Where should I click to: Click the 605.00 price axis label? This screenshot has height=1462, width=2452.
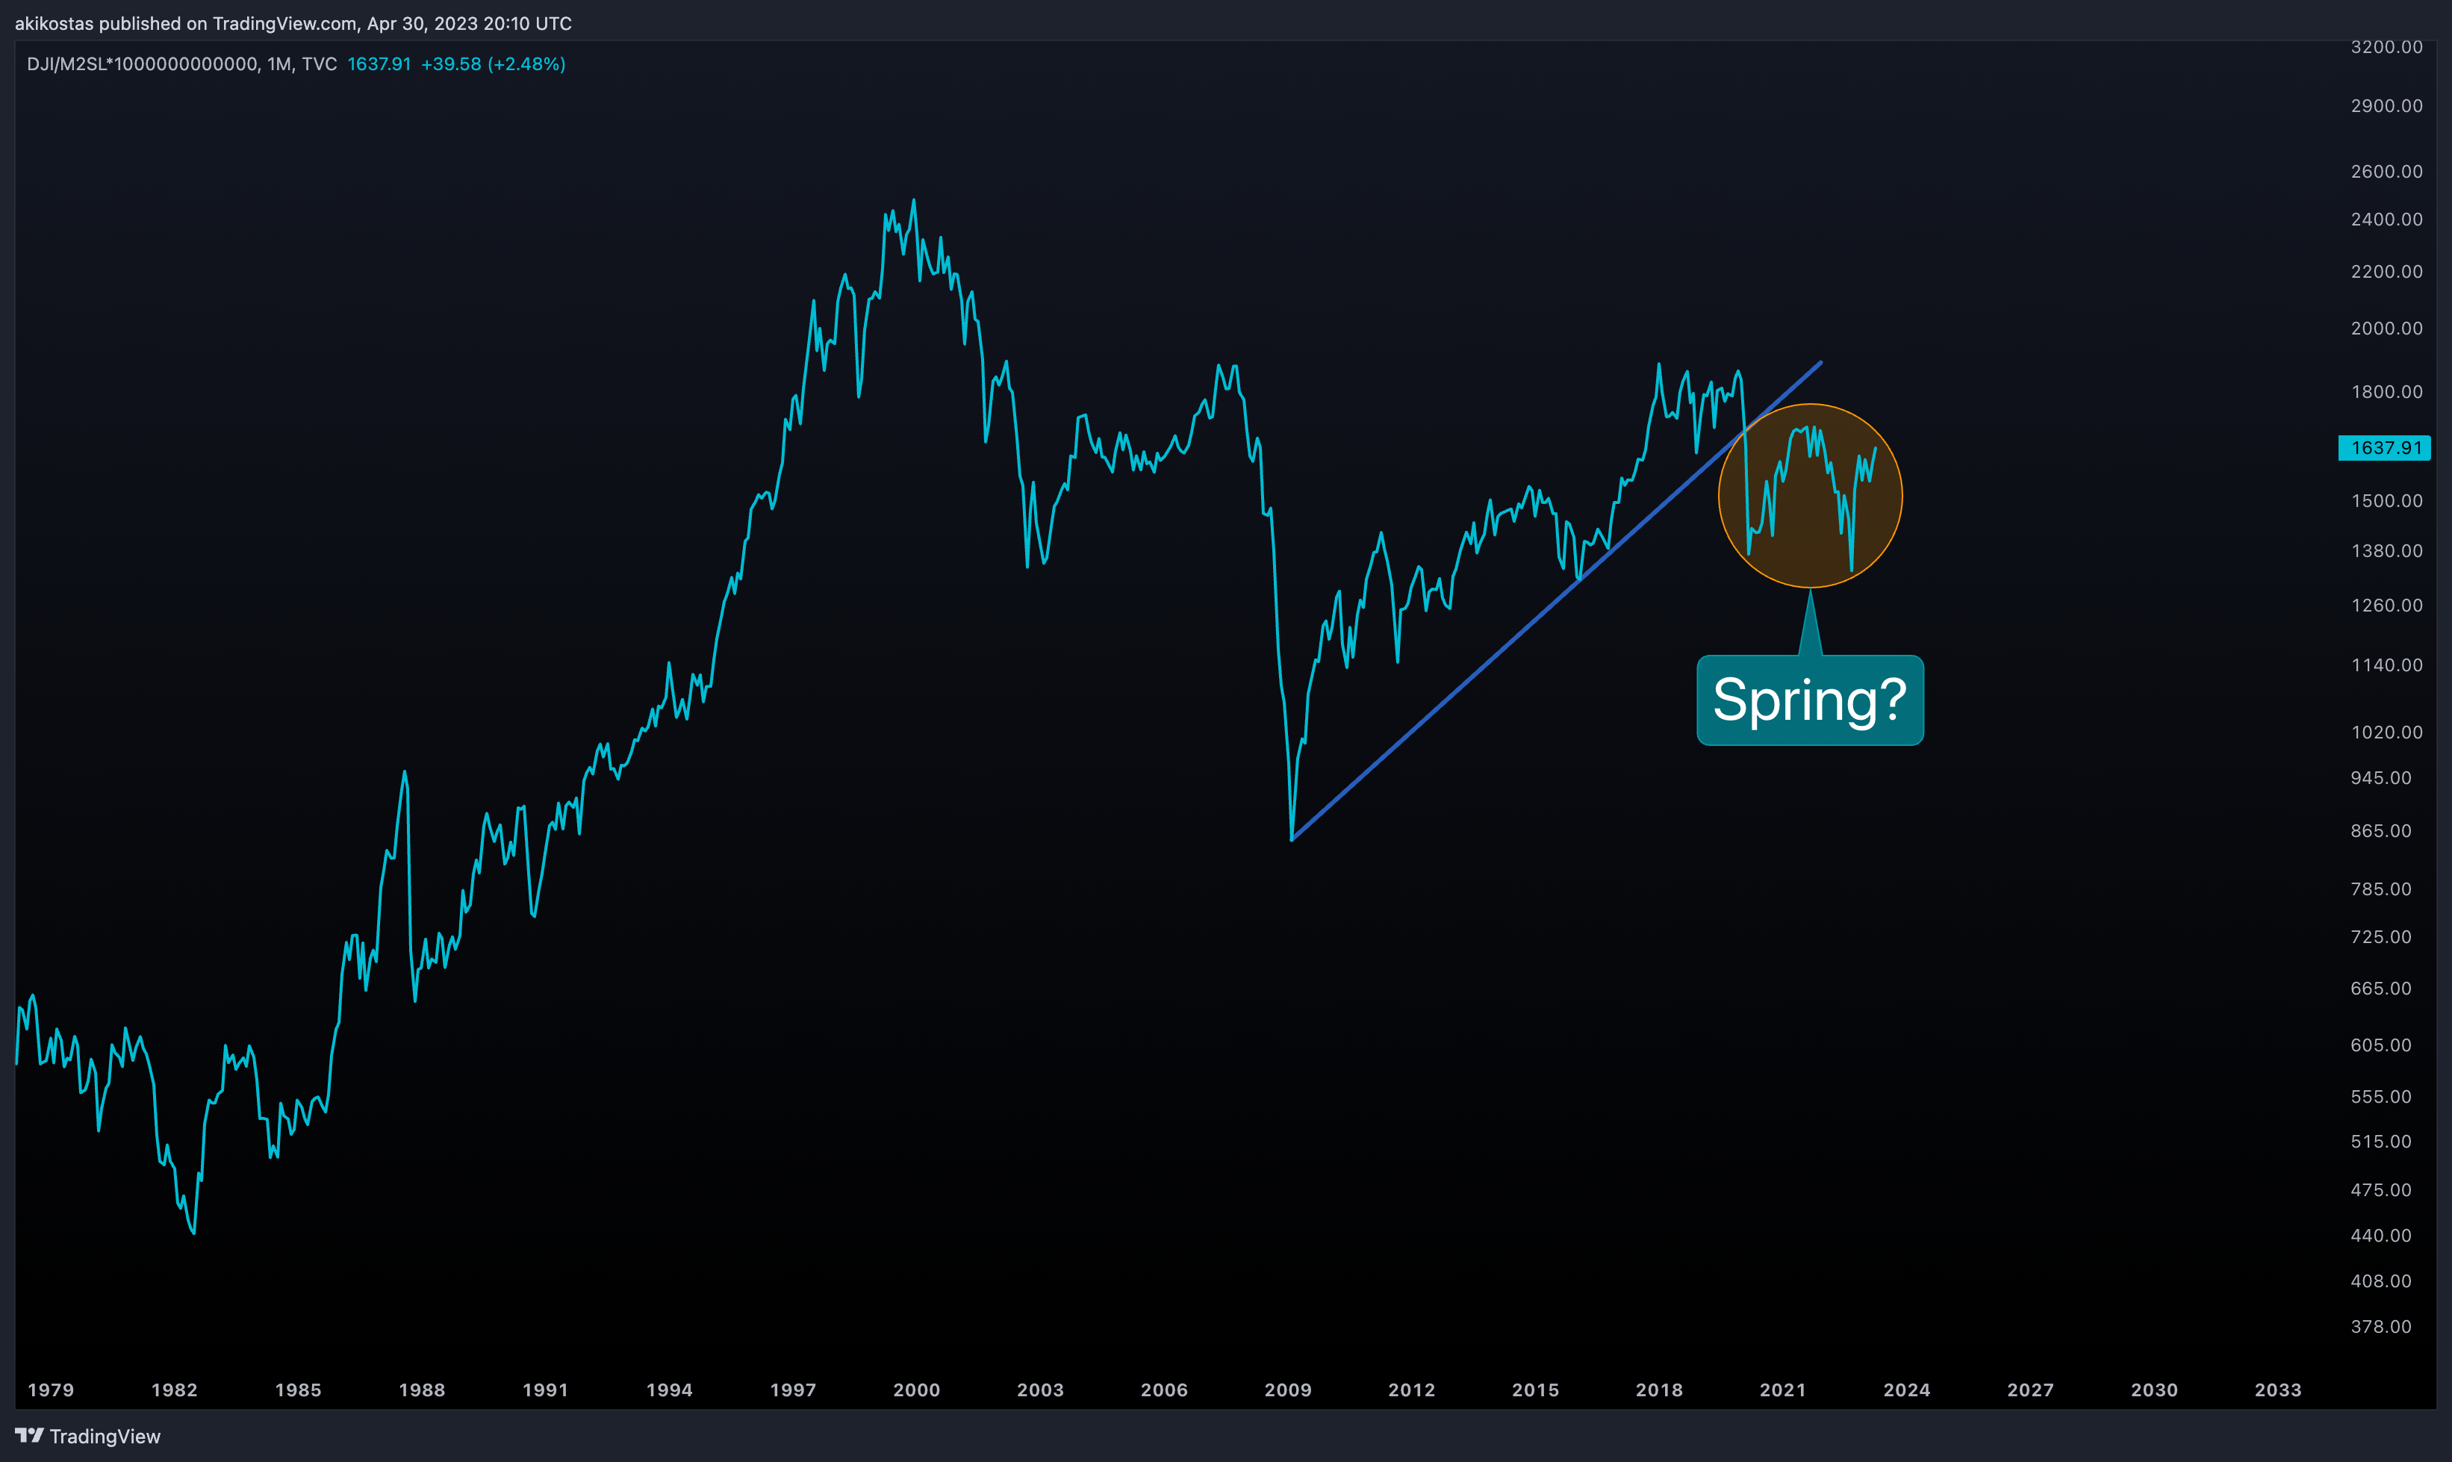point(2381,1046)
